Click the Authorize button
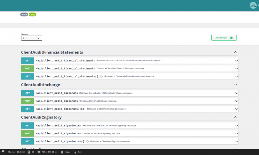This screenshot has height=155, width=259. click(x=224, y=38)
